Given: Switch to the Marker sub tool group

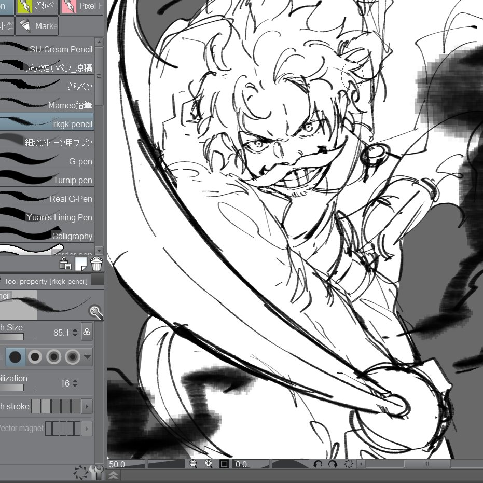Looking at the screenshot, I should click(x=37, y=26).
